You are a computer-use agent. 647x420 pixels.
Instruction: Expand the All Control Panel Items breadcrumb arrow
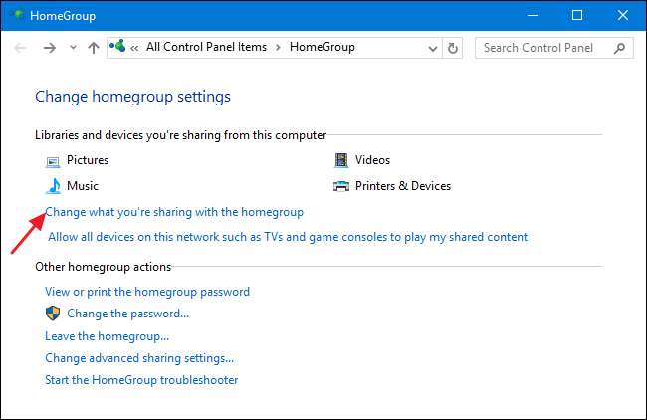(x=278, y=47)
